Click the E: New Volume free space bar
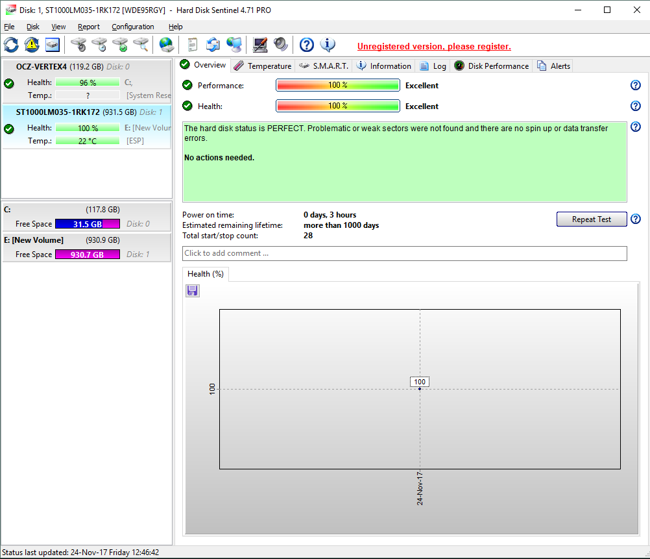This screenshot has height=559, width=650. point(87,255)
